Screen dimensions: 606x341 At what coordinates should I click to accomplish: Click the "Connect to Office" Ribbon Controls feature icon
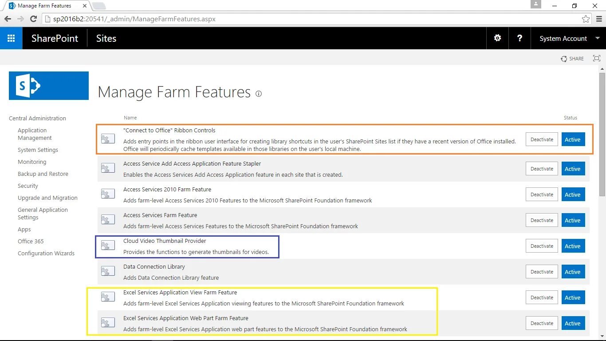[108, 139]
